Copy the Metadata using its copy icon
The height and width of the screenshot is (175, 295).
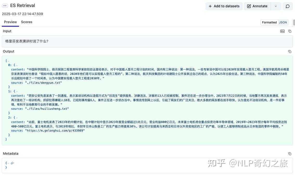point(290,154)
